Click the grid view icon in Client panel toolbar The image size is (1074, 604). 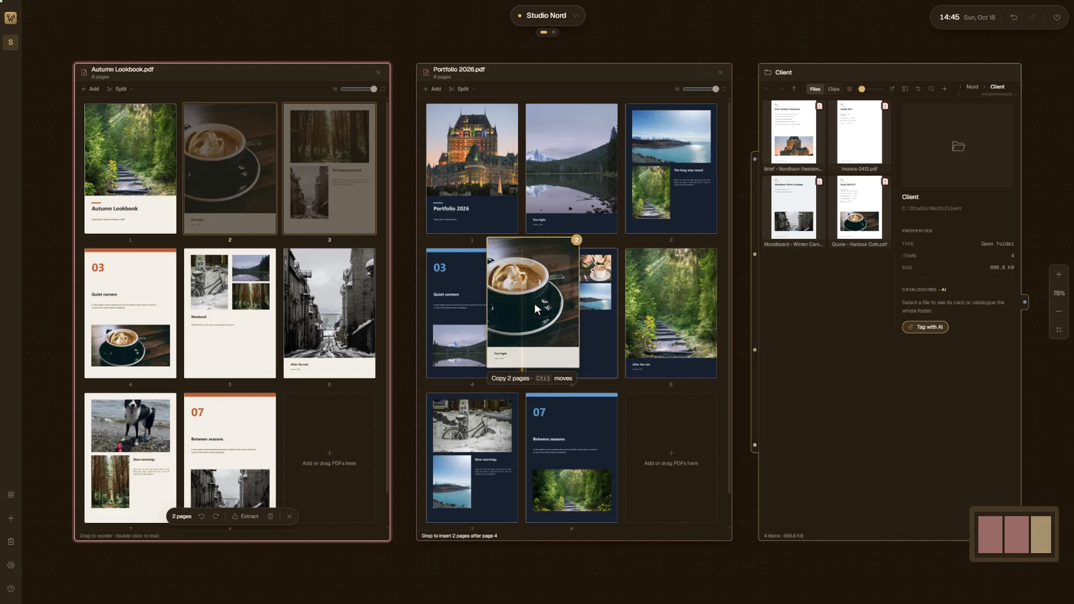(850, 89)
